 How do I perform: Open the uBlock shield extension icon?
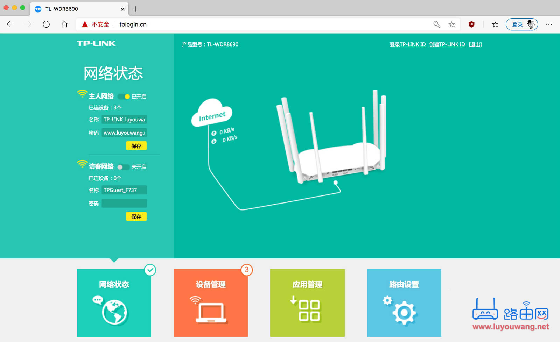(471, 24)
